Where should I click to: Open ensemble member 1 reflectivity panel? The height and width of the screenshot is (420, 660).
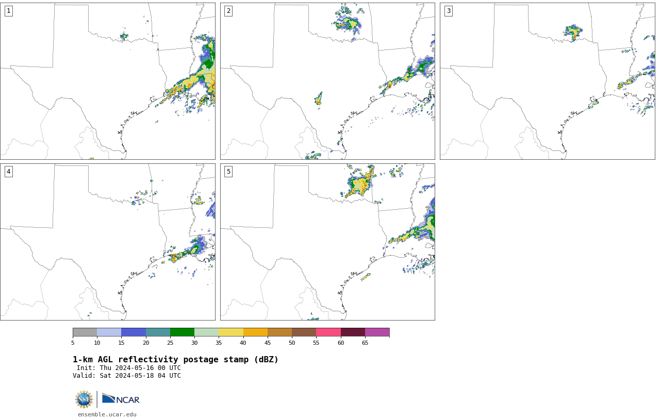point(108,81)
